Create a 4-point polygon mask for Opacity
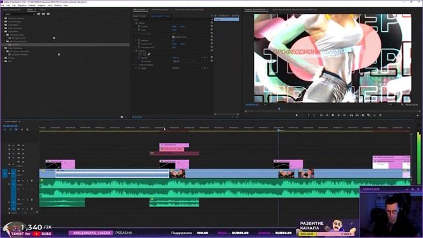This screenshot has height=238, width=423. click(145, 54)
